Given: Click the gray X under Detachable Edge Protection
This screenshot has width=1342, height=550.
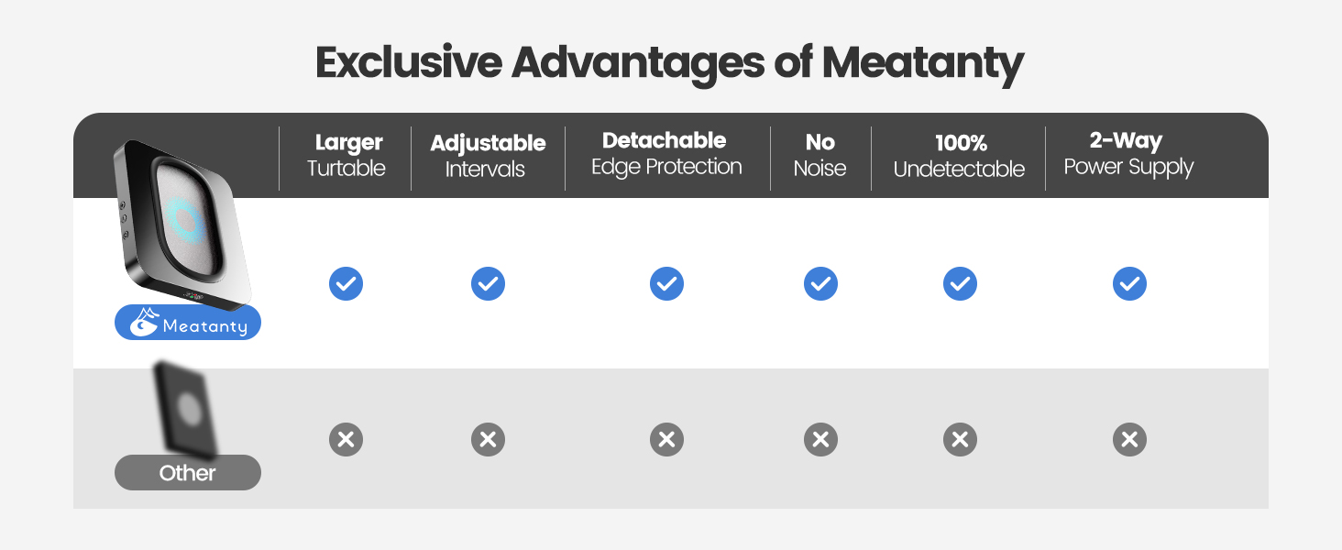Looking at the screenshot, I should [666, 440].
